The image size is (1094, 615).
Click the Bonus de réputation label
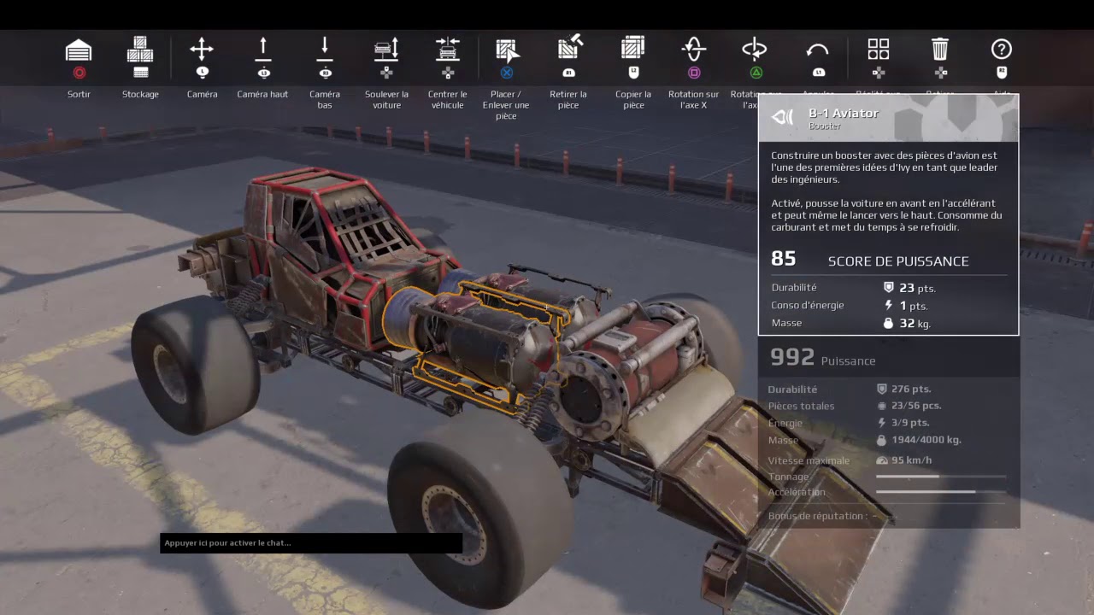(x=817, y=516)
